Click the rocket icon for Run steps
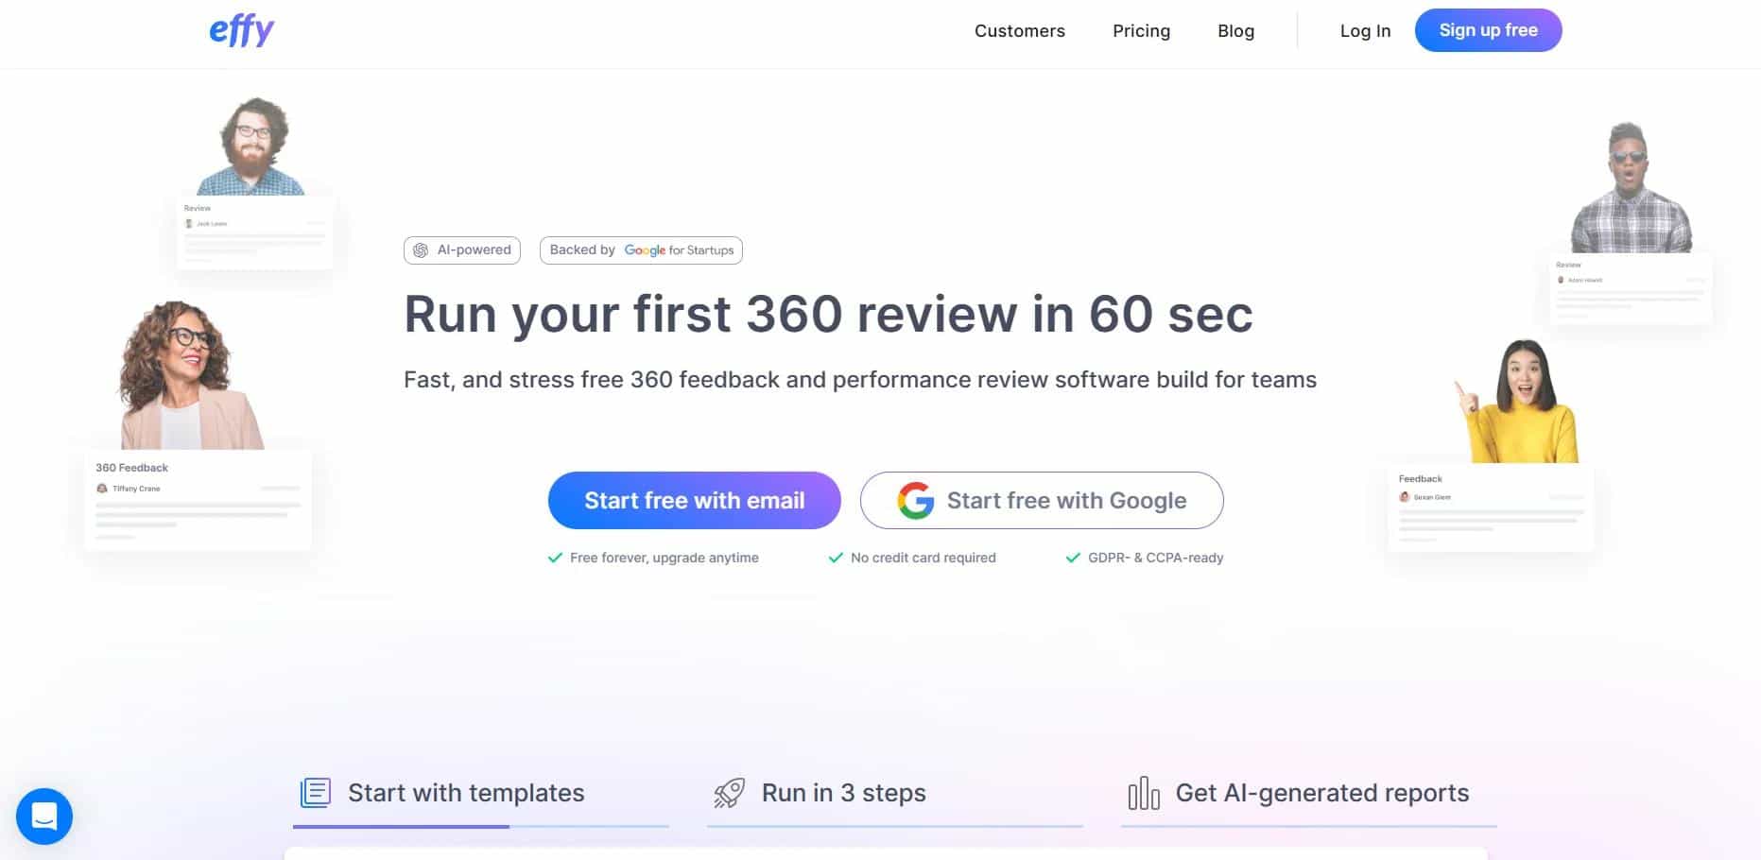 point(729,793)
